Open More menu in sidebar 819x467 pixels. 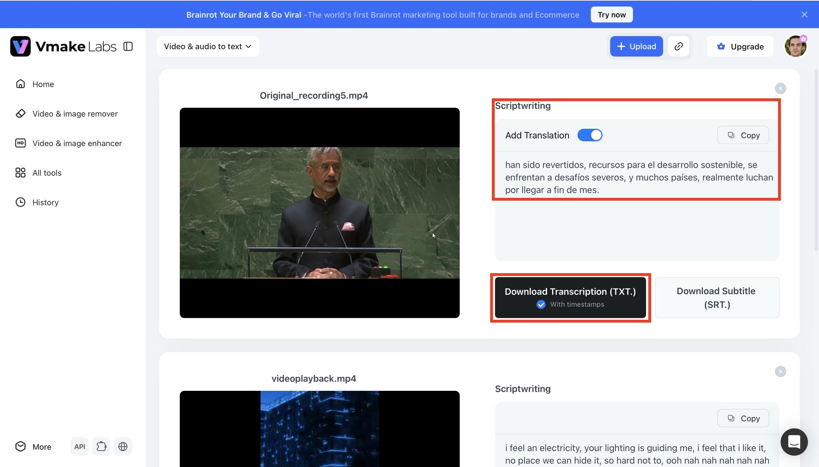33,447
